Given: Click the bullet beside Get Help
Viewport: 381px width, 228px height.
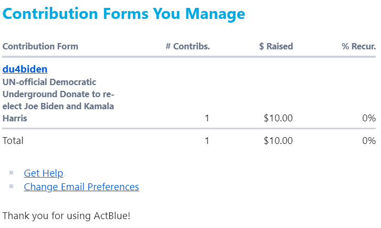Looking at the screenshot, I should pyautogui.click(x=12, y=172).
